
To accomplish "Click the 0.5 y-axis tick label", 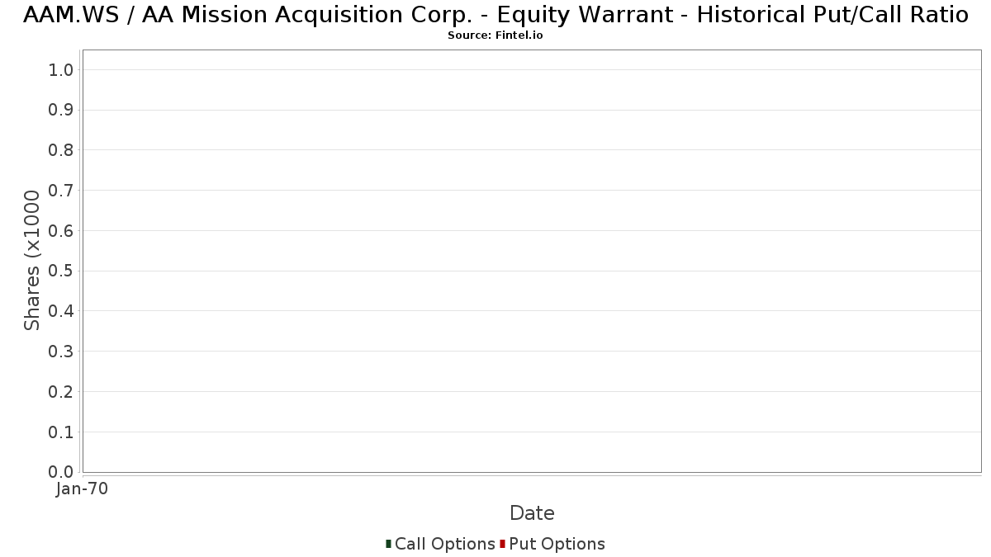I will point(62,271).
